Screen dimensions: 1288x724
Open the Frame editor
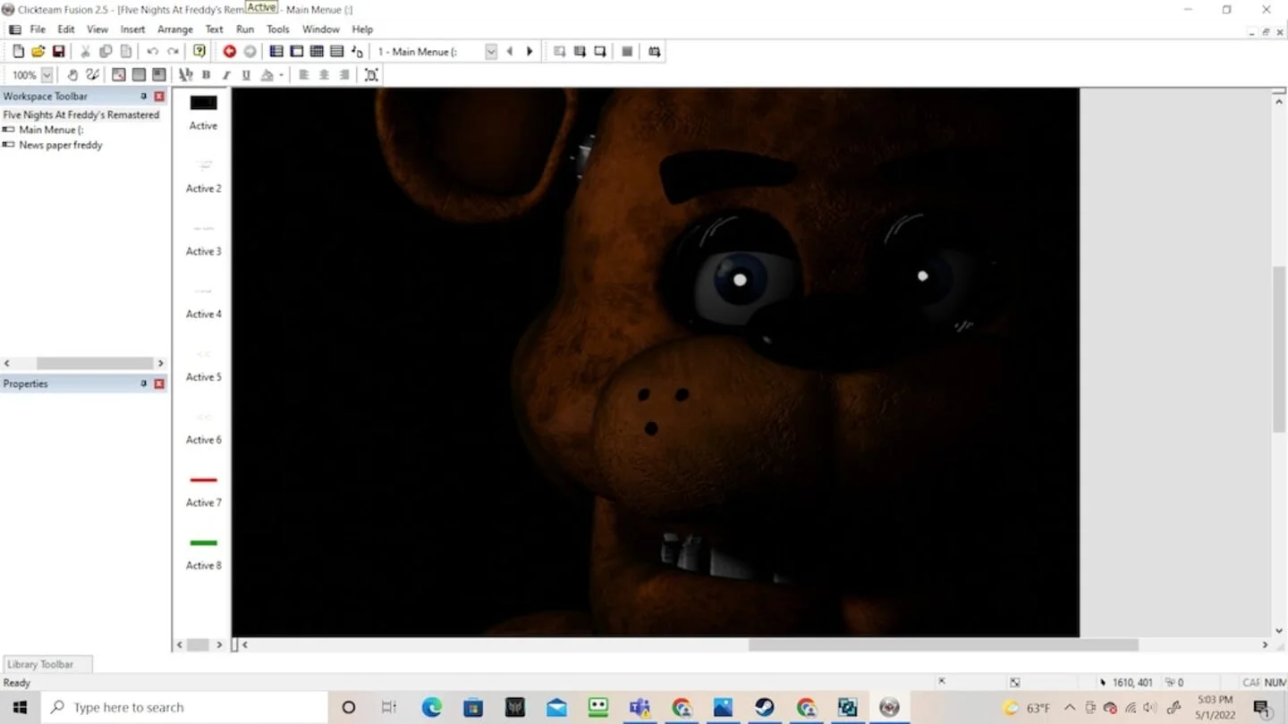pyautogui.click(x=296, y=52)
